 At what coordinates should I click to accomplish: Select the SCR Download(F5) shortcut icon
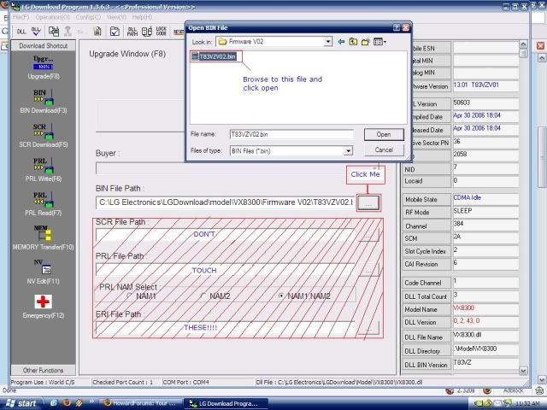[44, 132]
